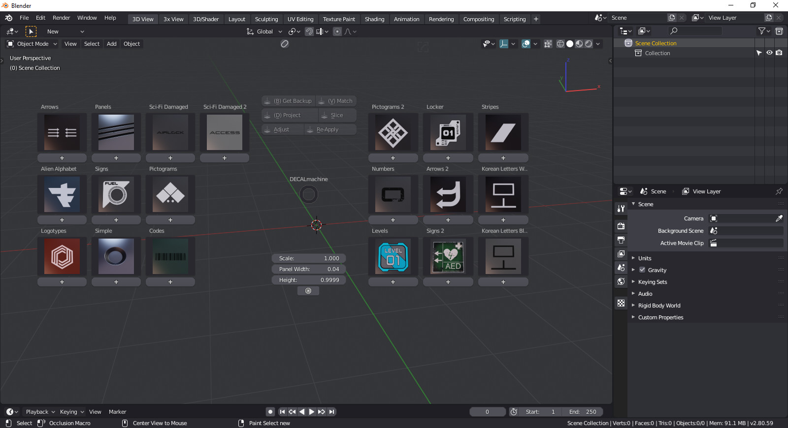This screenshot has width=788, height=428.
Task: Toggle visibility eye of Collection
Action: [769, 53]
